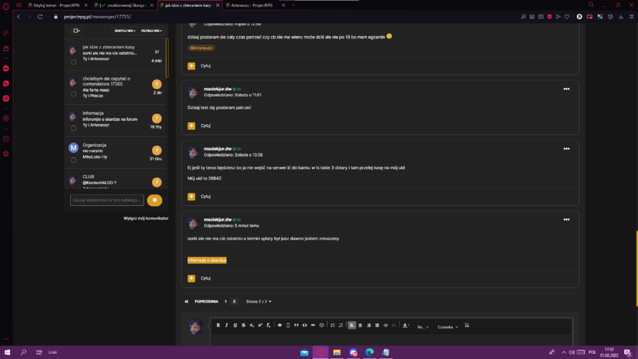Open emoji picker in editor
This screenshot has height=359, width=638.
point(322,325)
